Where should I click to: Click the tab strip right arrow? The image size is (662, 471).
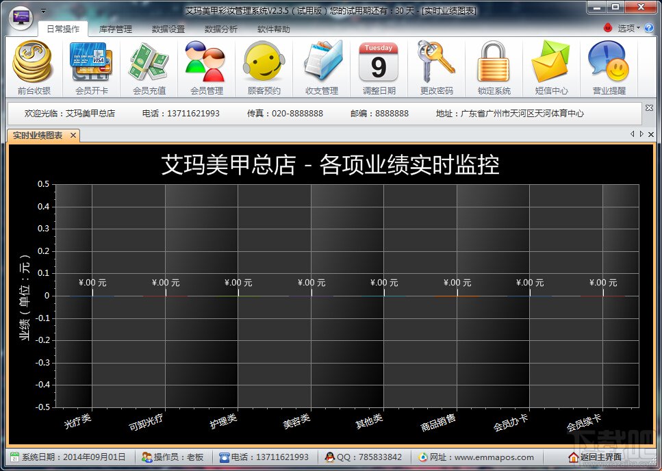(641, 134)
